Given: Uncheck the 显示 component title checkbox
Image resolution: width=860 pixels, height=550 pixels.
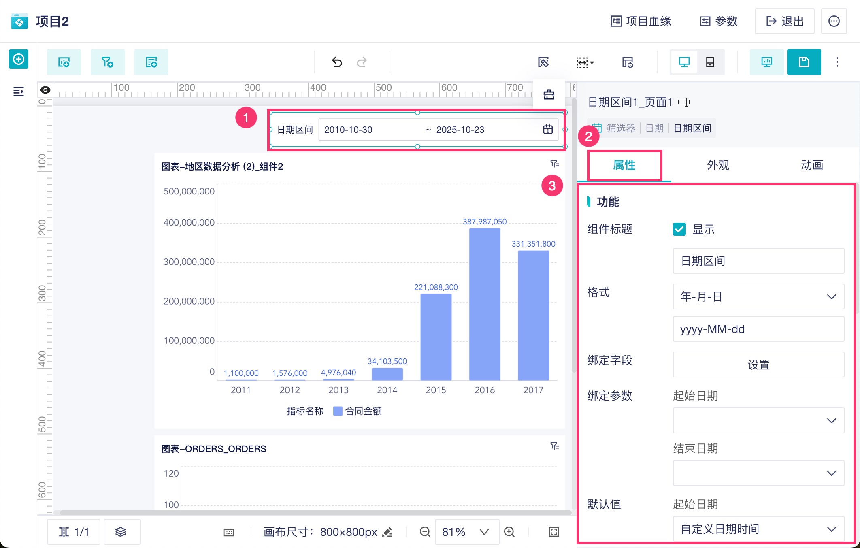Looking at the screenshot, I should 679,229.
